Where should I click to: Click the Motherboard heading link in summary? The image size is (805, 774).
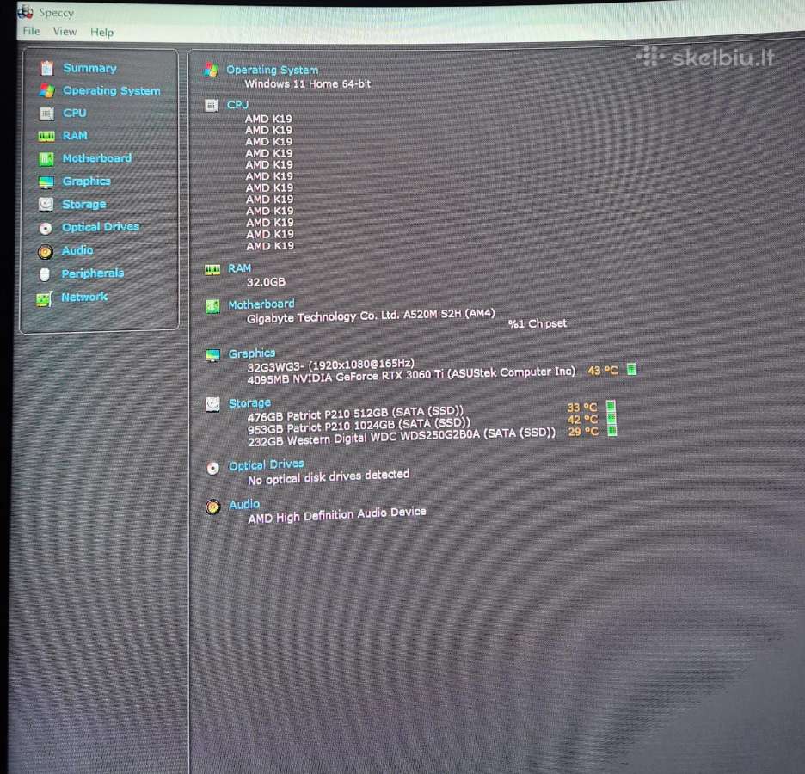(261, 304)
